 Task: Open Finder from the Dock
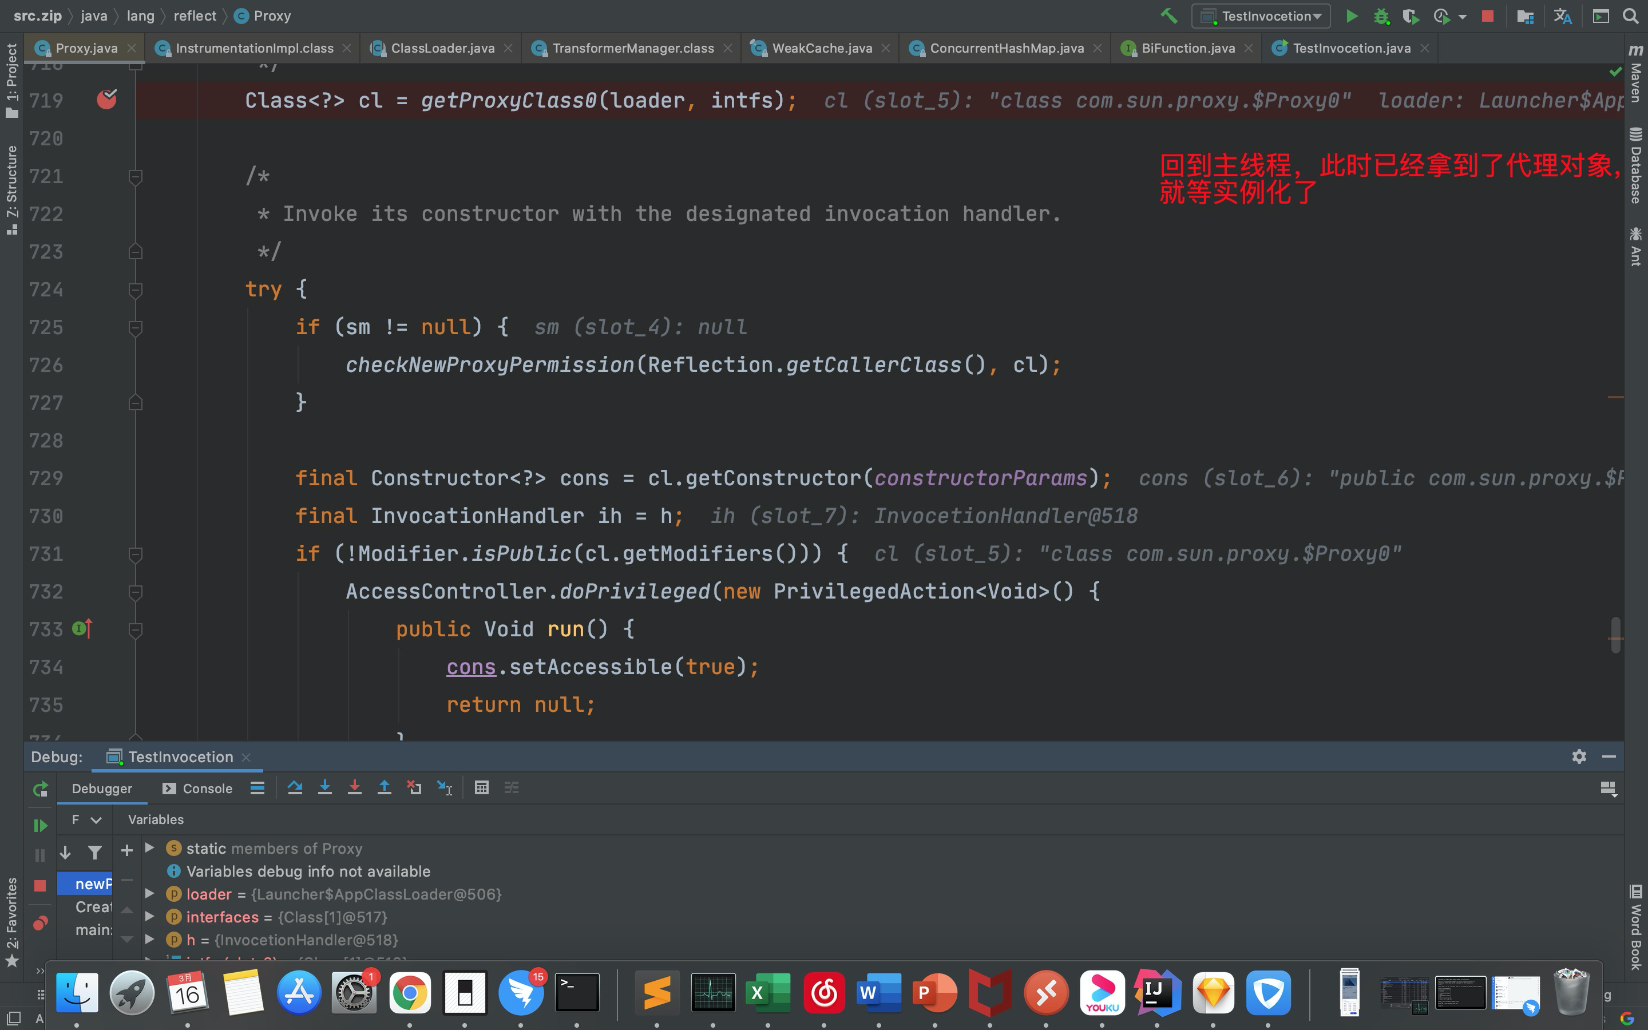[x=77, y=993]
